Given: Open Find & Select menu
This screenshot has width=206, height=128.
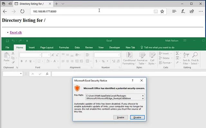Looking at the screenshot, I should click(195, 58).
